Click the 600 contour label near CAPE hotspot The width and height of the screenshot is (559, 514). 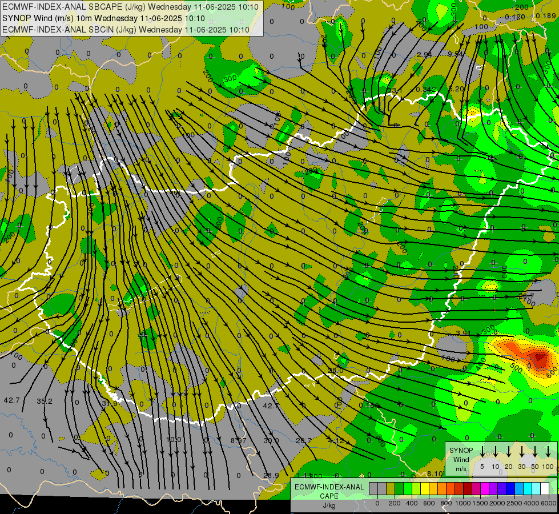click(552, 373)
